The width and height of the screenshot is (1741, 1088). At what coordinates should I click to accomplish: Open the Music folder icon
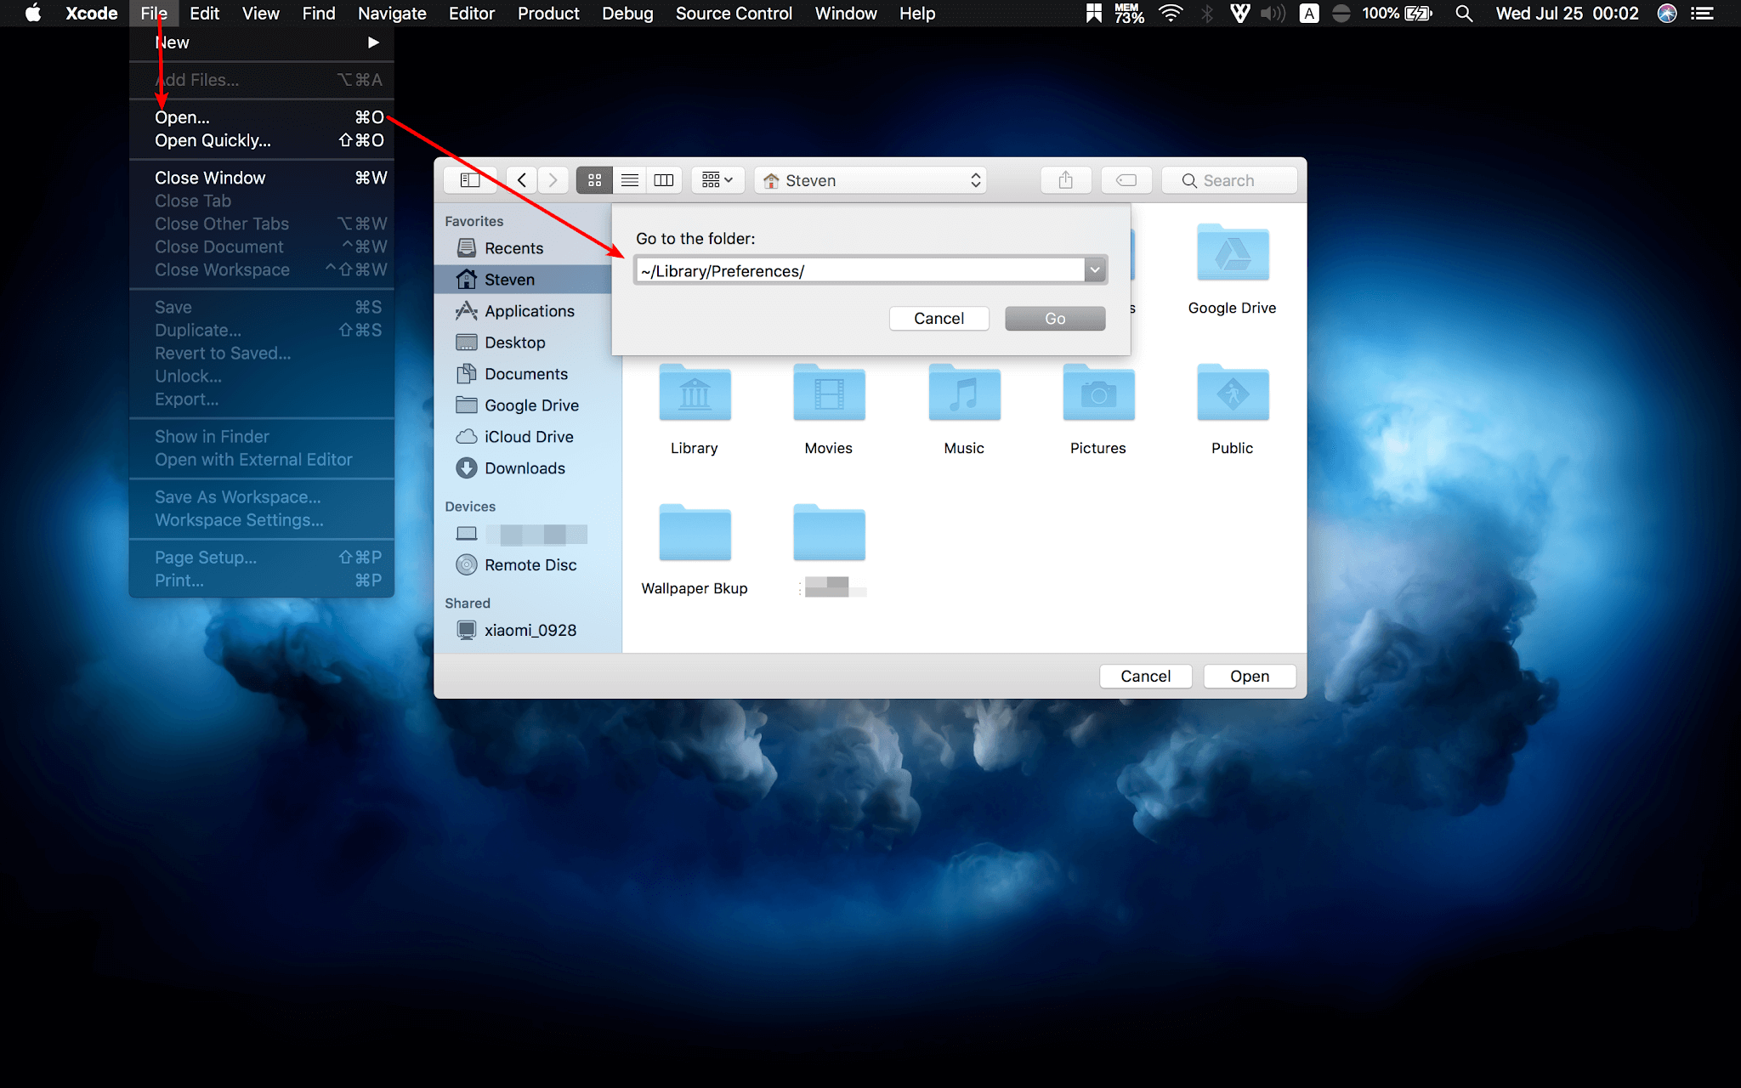963,394
